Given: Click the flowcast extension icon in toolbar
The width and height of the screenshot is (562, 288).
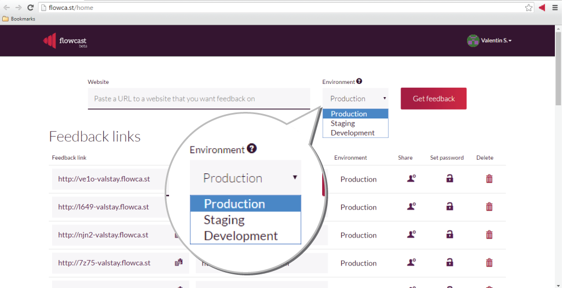Looking at the screenshot, I should click(x=542, y=8).
